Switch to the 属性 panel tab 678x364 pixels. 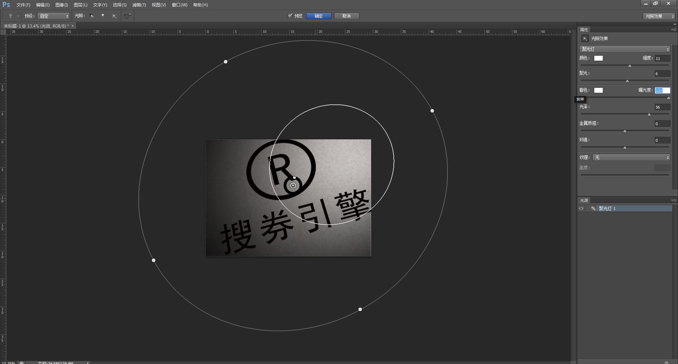pyautogui.click(x=584, y=30)
